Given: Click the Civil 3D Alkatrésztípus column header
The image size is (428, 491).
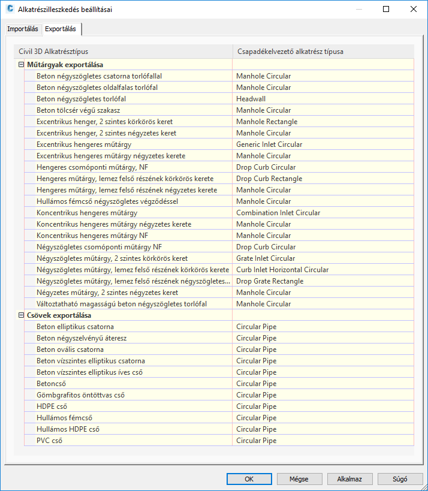Looking at the screenshot, I should tap(123, 52).
